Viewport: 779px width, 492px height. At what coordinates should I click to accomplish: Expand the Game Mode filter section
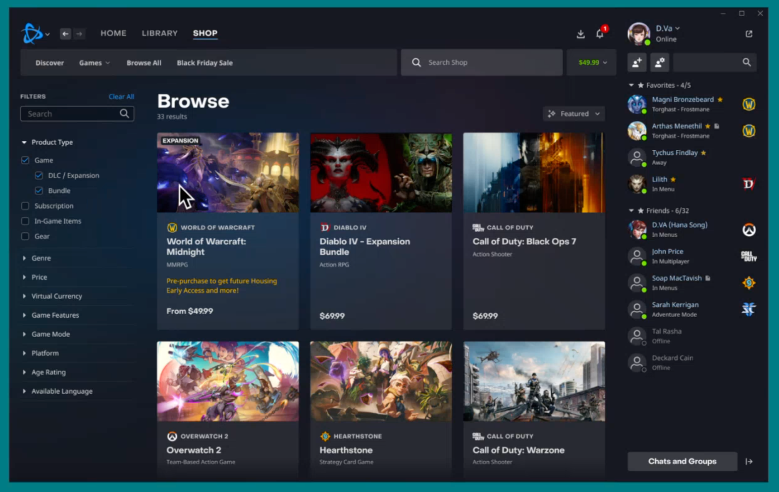[x=24, y=334]
